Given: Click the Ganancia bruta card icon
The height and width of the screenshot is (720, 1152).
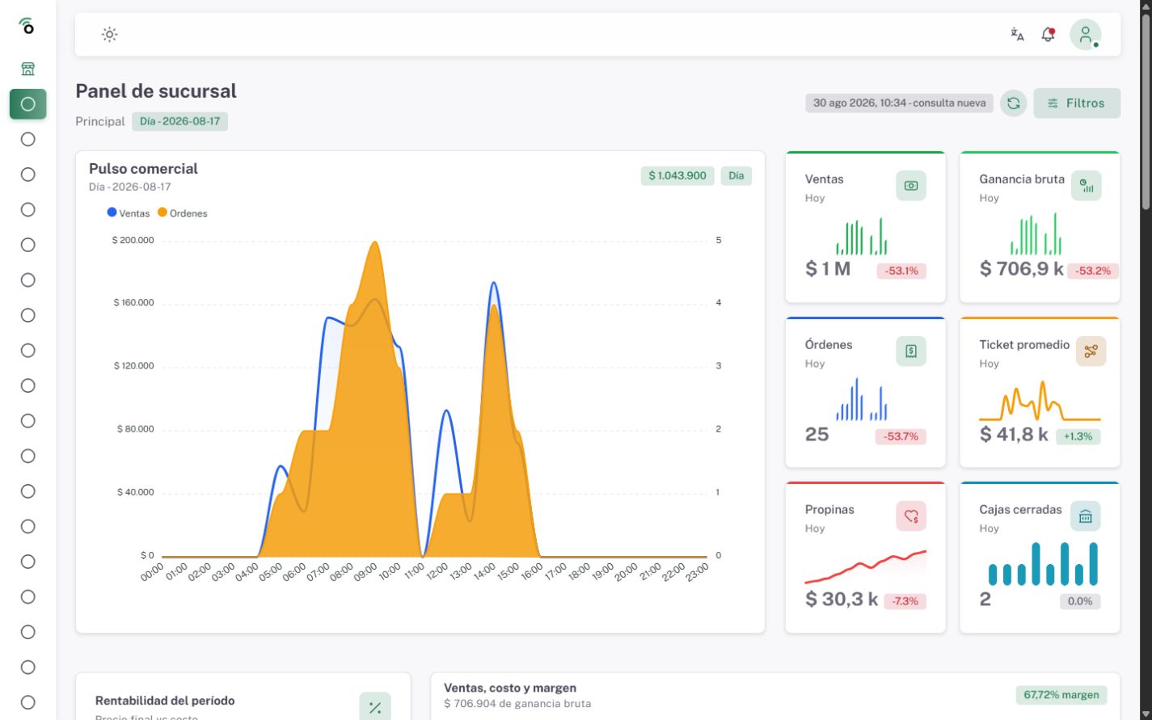Looking at the screenshot, I should tap(1087, 186).
